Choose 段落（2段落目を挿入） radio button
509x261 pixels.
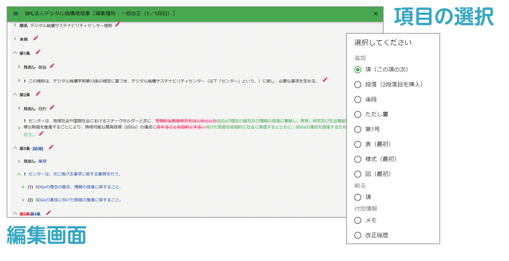click(358, 85)
